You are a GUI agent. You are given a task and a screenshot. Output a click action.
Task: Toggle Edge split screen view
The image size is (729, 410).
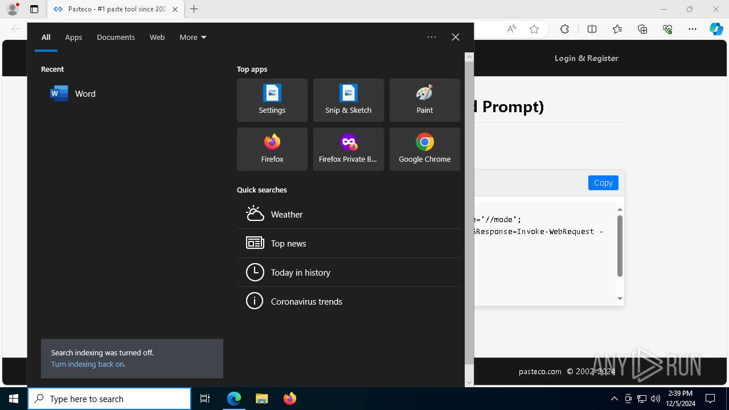click(x=592, y=29)
